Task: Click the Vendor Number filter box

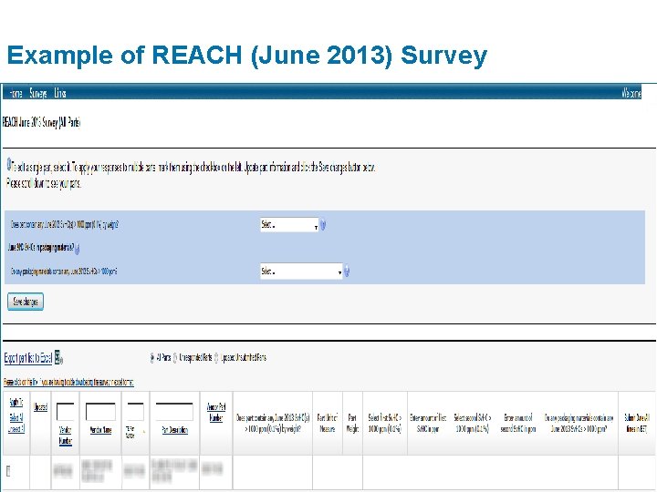Action: [x=66, y=412]
